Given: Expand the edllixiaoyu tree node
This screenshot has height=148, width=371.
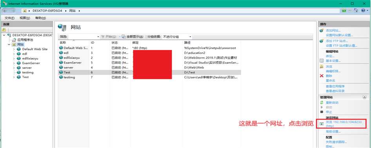Looking at the screenshot, I should click(x=14, y=59).
